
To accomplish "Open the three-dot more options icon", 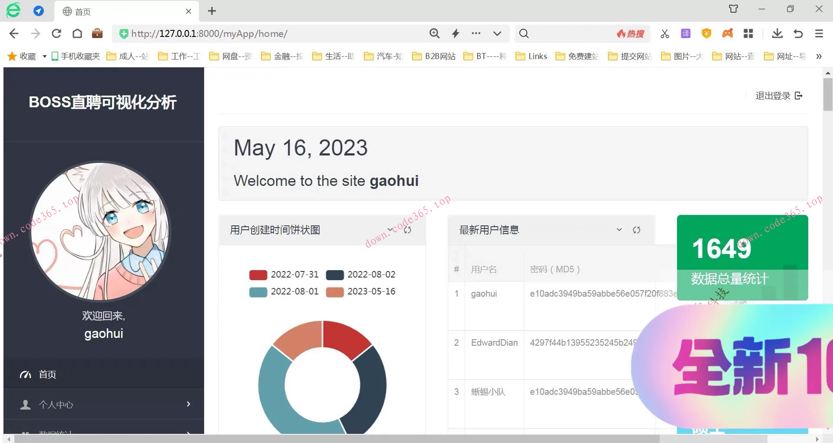I will [476, 33].
